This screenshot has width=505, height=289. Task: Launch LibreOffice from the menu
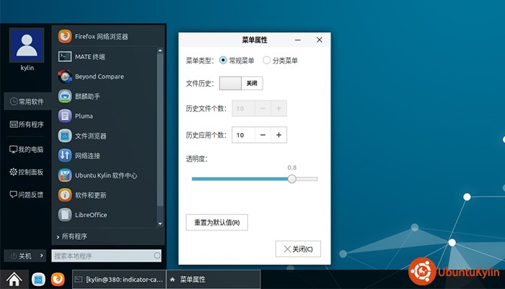coord(91,215)
